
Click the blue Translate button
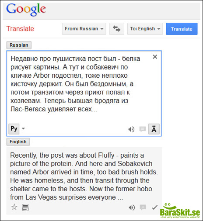tap(182, 29)
